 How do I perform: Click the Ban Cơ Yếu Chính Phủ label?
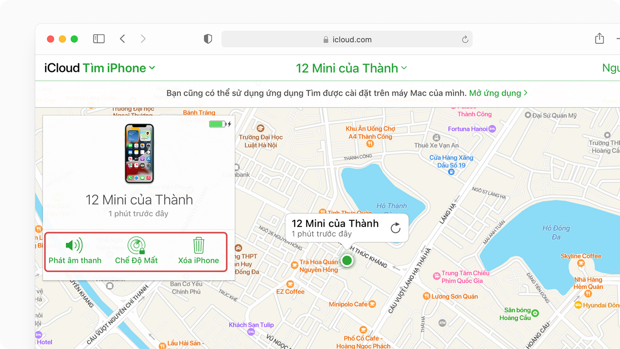(x=186, y=288)
